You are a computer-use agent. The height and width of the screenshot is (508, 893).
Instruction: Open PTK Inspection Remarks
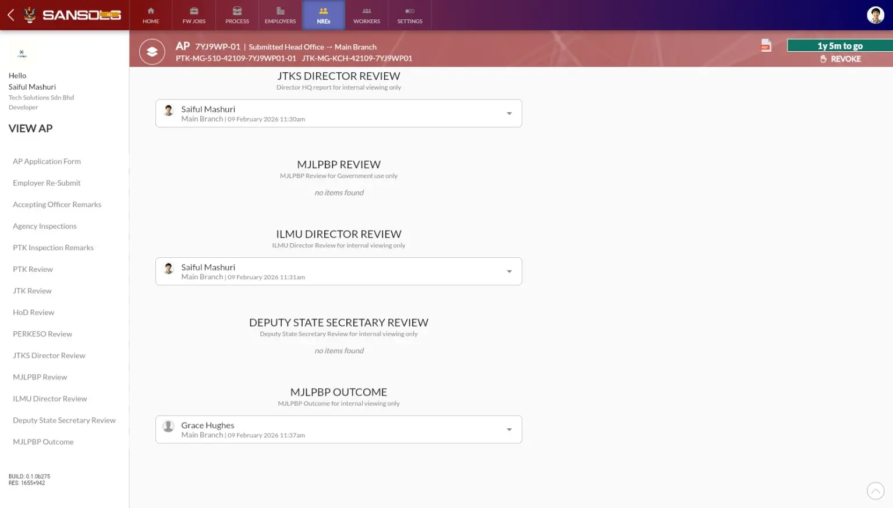pyautogui.click(x=53, y=247)
